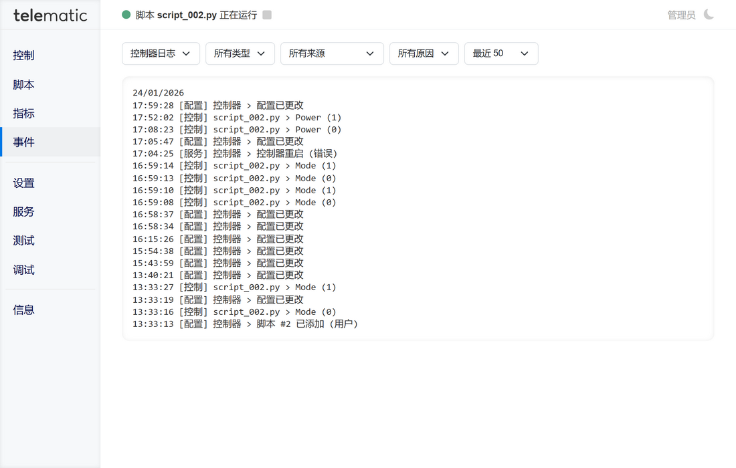Expand the 所有类型 filter dropdown

pyautogui.click(x=240, y=53)
